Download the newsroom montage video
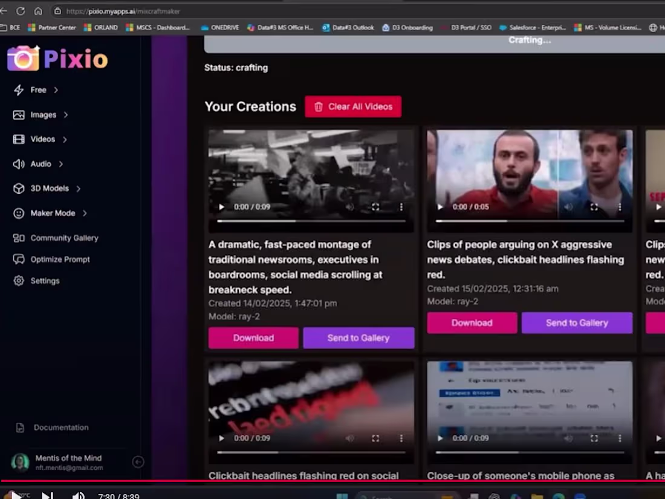Image resolution: width=665 pixels, height=499 pixels. coord(253,338)
